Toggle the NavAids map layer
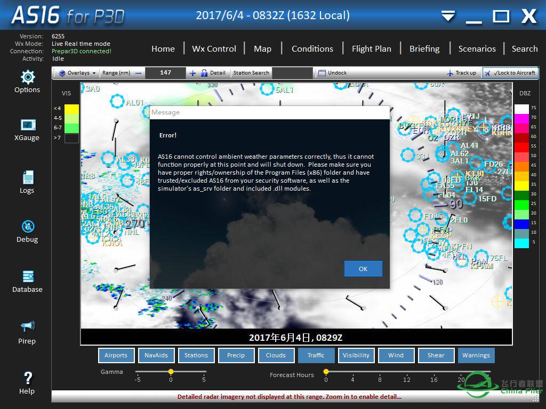The image size is (546, 409). click(156, 355)
